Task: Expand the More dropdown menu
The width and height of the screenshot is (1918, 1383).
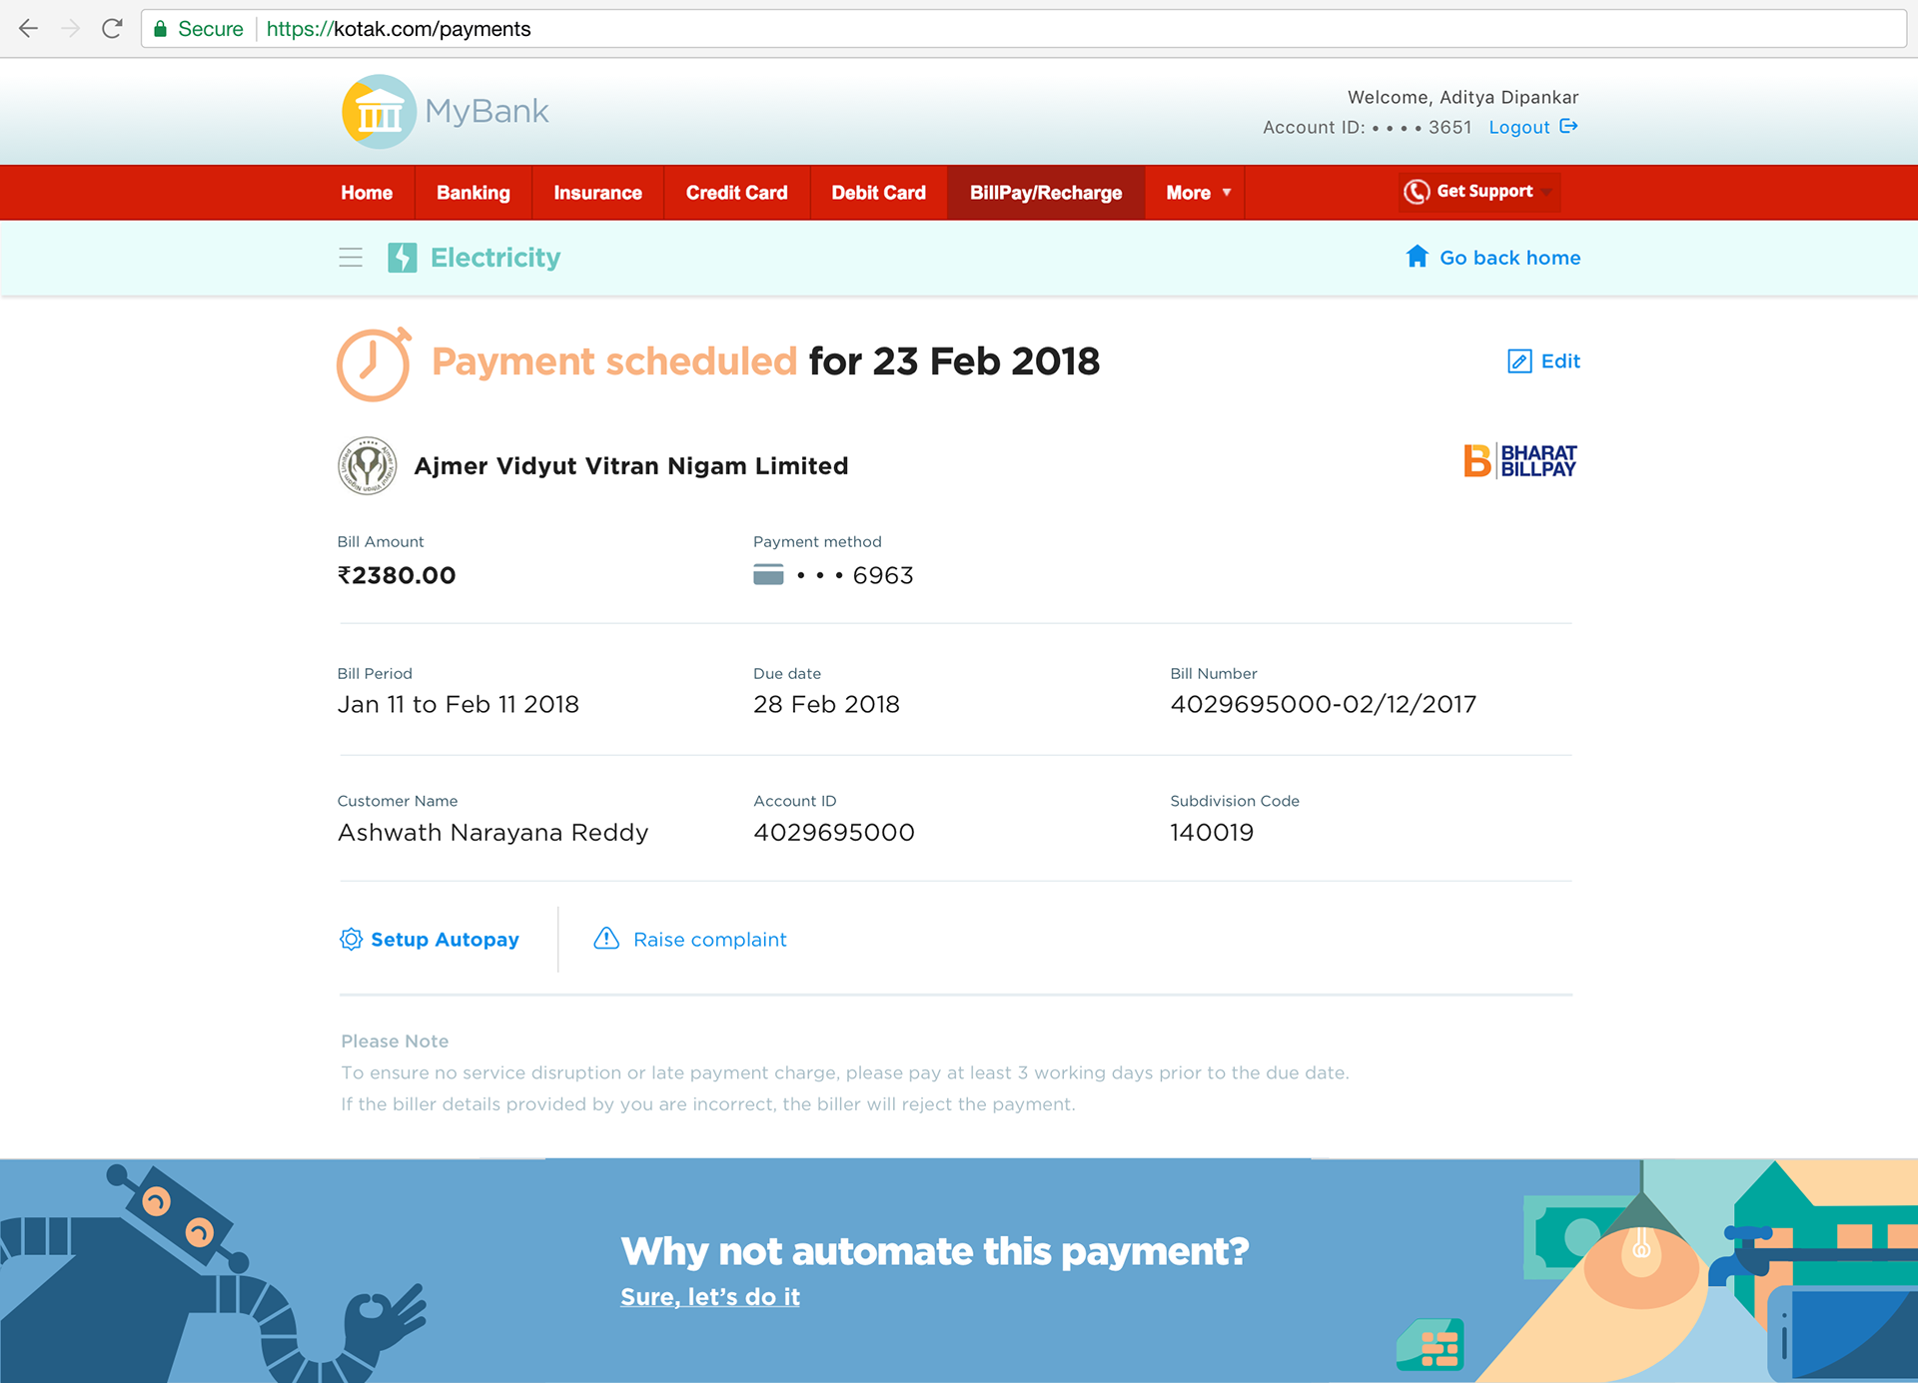Action: 1197,193
